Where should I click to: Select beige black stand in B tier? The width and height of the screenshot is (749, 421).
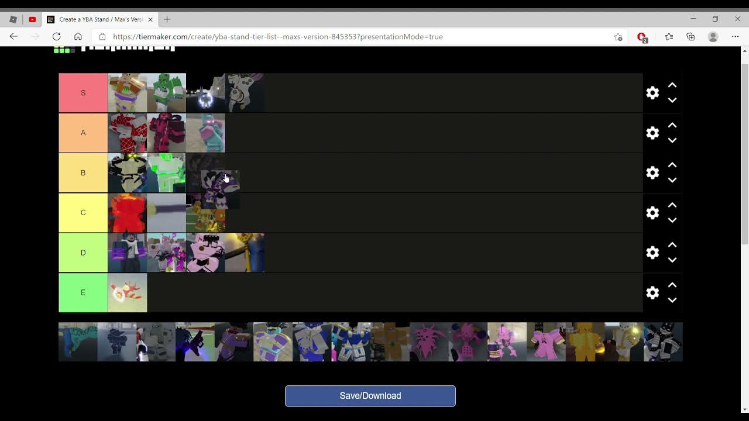click(x=128, y=172)
